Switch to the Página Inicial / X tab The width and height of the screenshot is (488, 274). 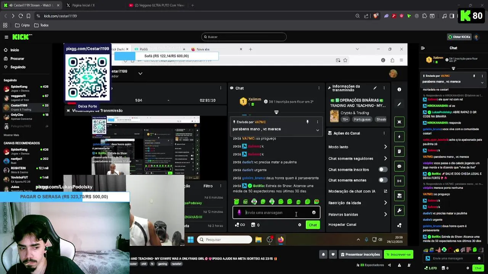pyautogui.click(x=93, y=5)
